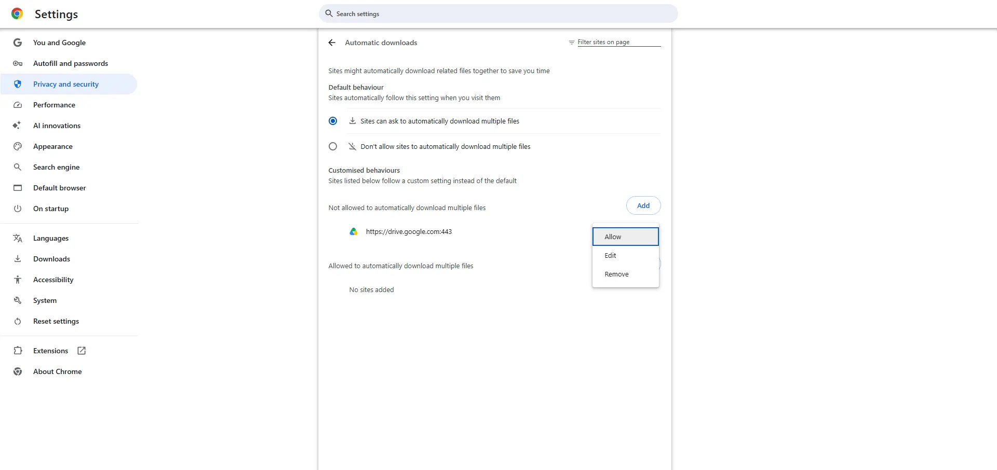
Task: Click the speedometer icon for Performance
Action: [18, 105]
